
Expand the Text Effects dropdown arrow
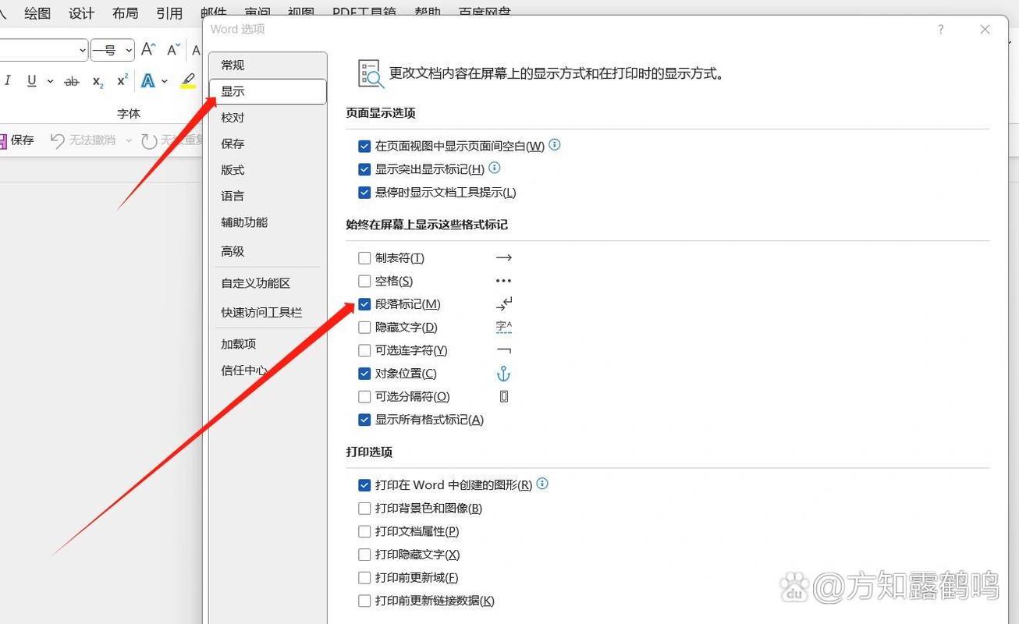tap(165, 81)
